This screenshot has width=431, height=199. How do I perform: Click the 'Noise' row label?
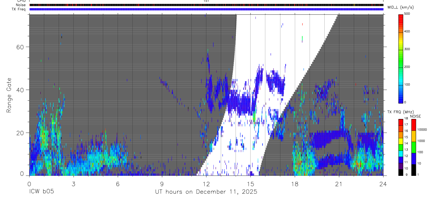[21, 5]
